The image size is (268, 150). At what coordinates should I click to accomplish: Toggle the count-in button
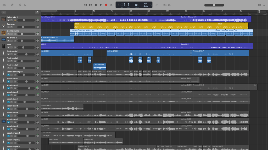pos(164,5)
